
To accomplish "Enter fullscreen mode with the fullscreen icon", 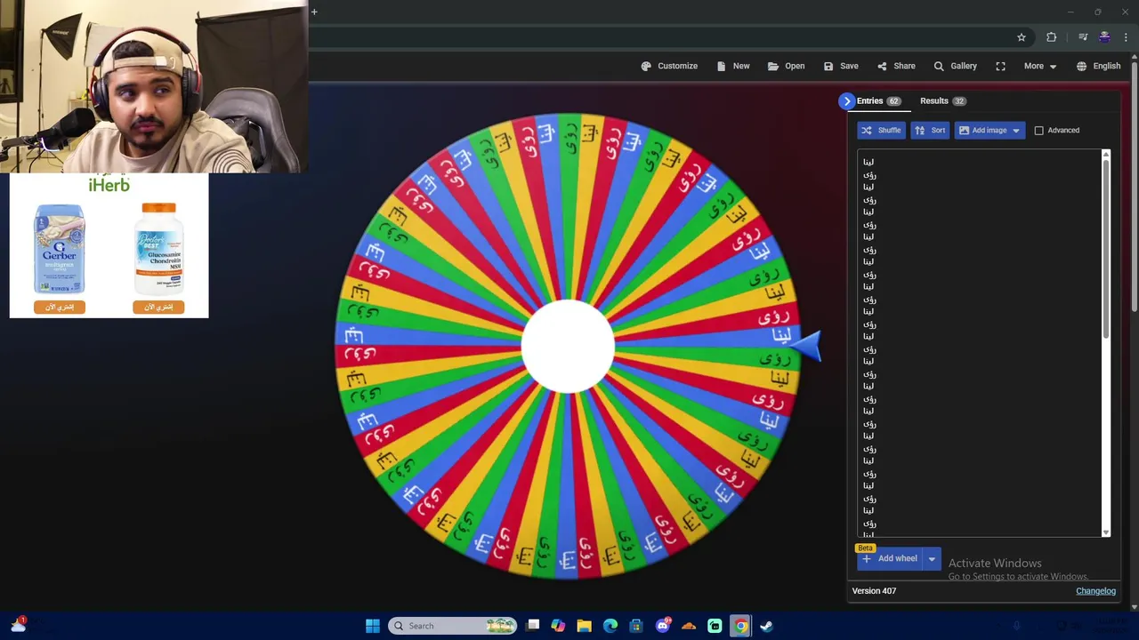I will click(1000, 66).
